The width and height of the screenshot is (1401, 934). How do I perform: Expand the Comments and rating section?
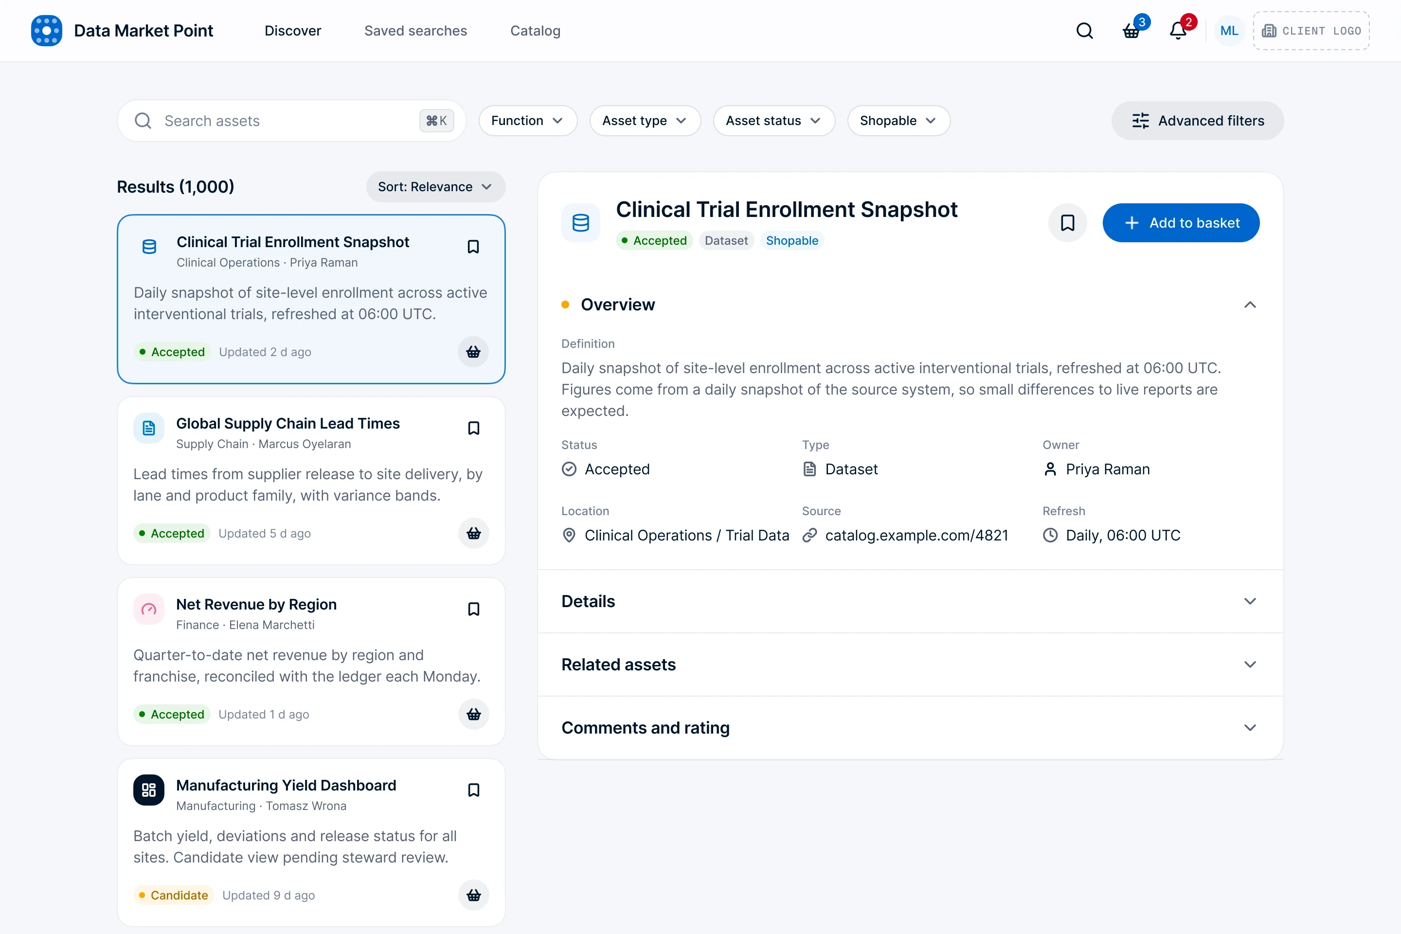click(x=910, y=728)
